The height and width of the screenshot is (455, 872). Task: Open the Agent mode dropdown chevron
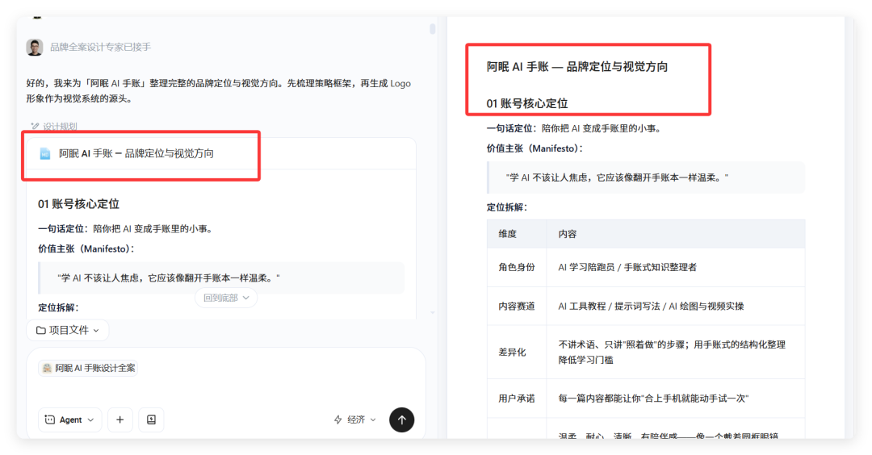coord(90,420)
